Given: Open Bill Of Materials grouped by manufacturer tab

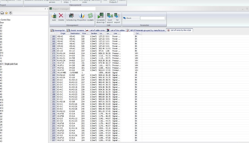Looking at the screenshot, I should (146, 30).
